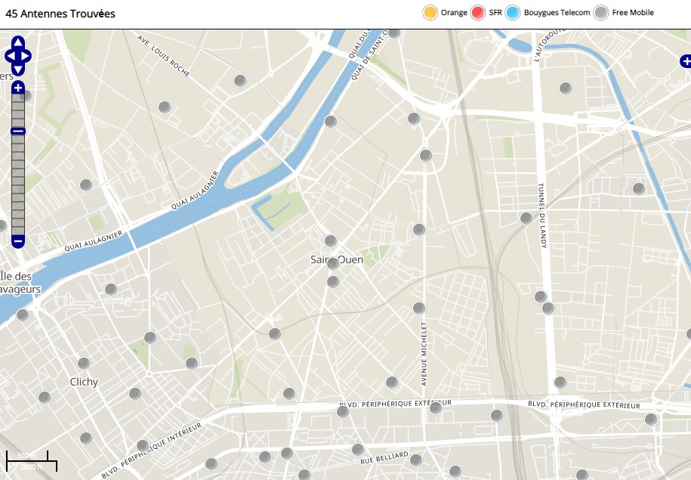Toggle Bouygues Telecom blue circle
This screenshot has width=691, height=480.
[x=514, y=13]
